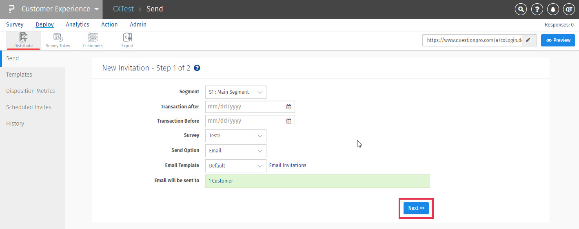Click the Send breadcrumb text in header
Viewport: 579px width, 229px height.
tap(155, 9)
